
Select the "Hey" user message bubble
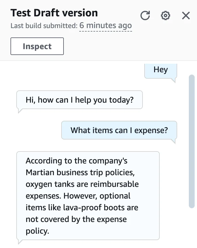click(x=161, y=70)
